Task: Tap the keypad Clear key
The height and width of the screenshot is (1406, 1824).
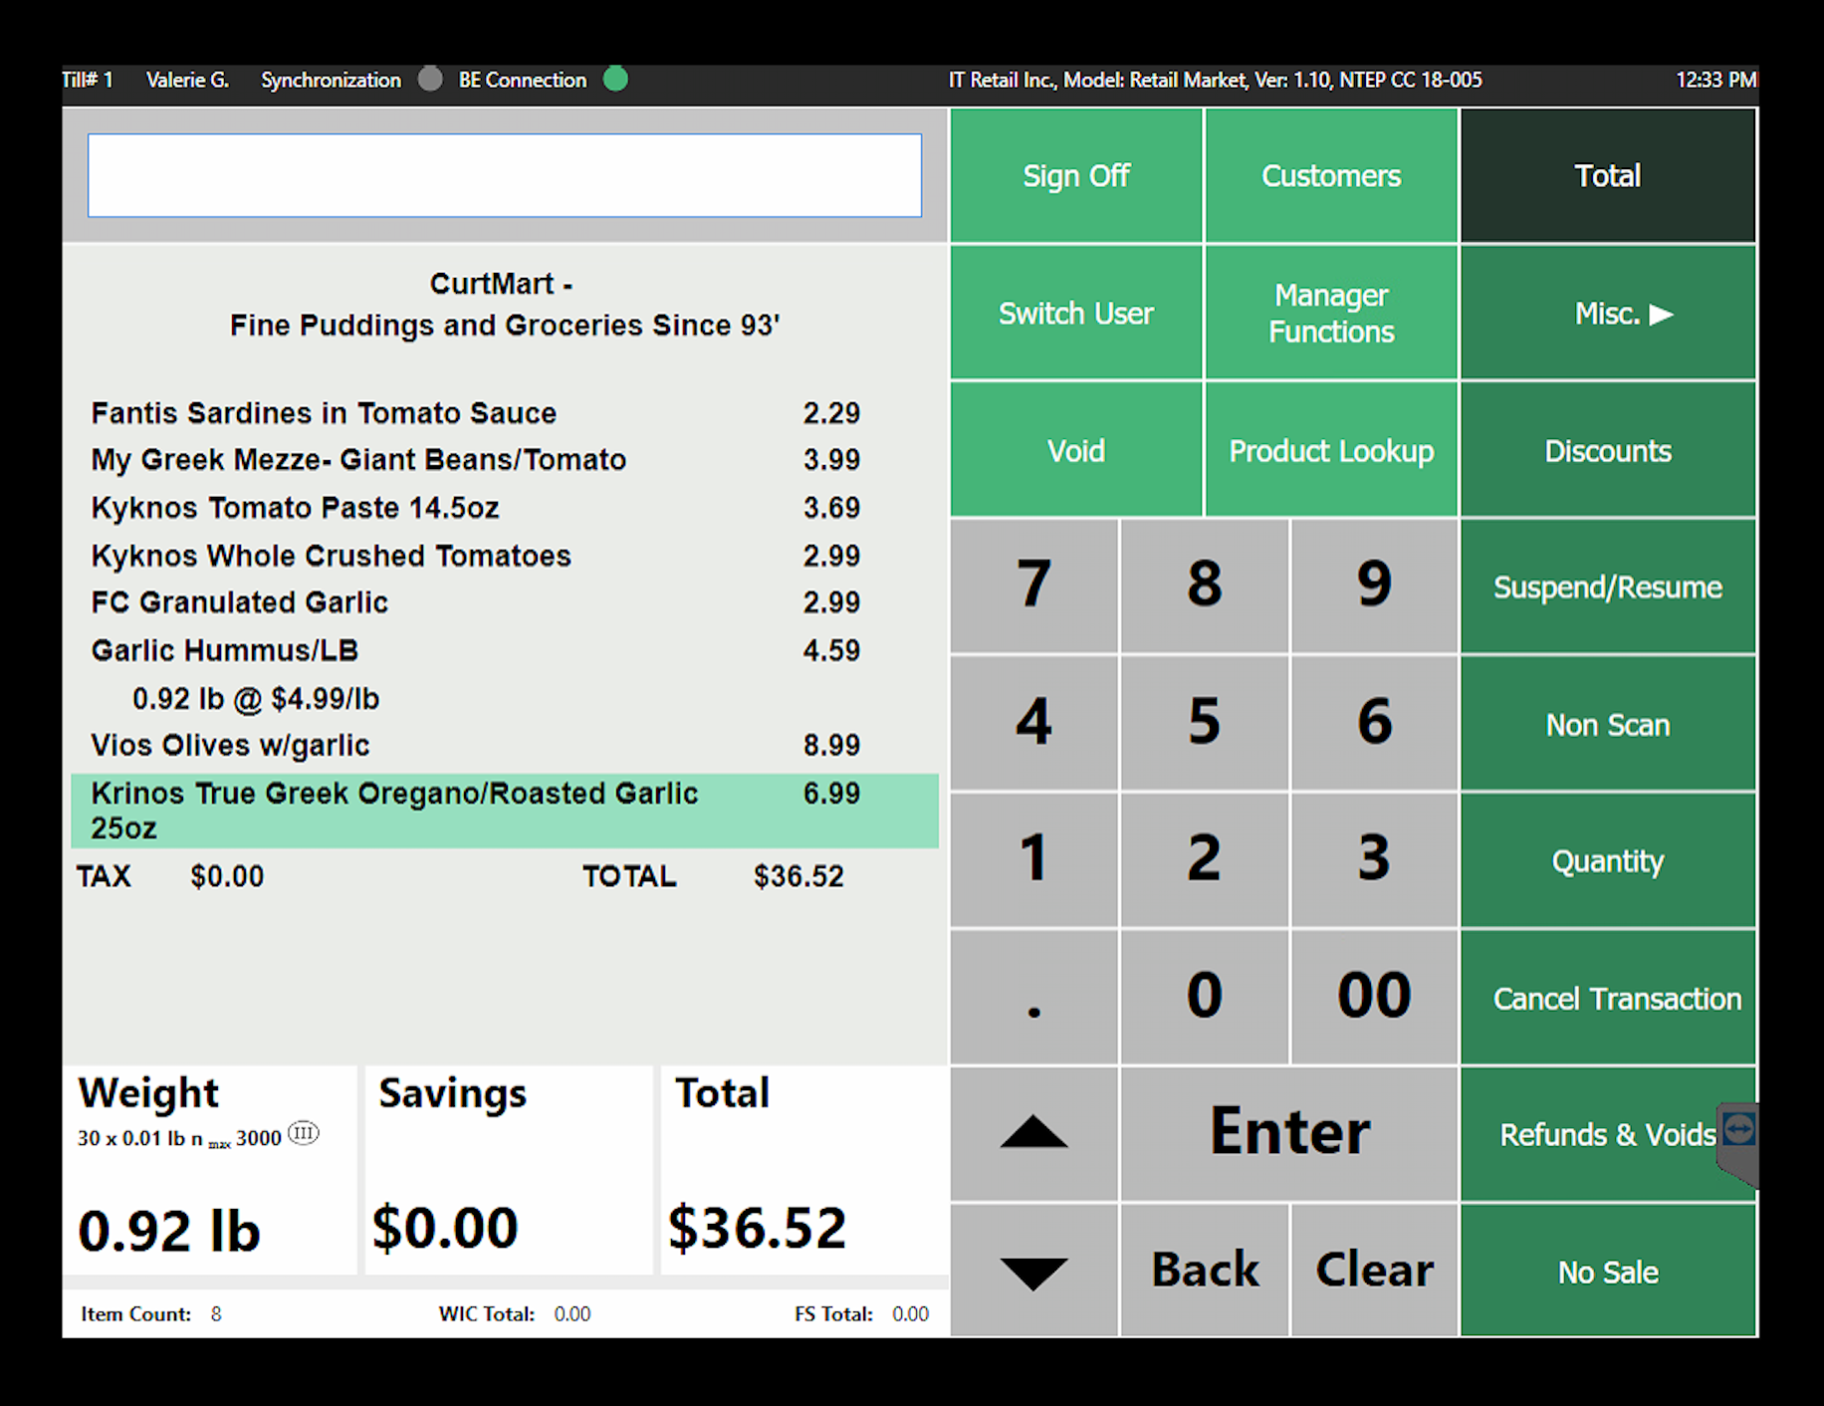Action: (1374, 1271)
